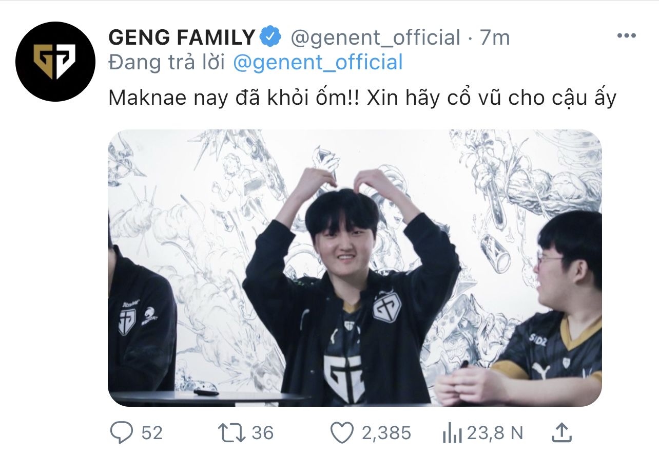659x454 pixels.
Task: Click the 36 retweets count
Action: [x=262, y=433]
